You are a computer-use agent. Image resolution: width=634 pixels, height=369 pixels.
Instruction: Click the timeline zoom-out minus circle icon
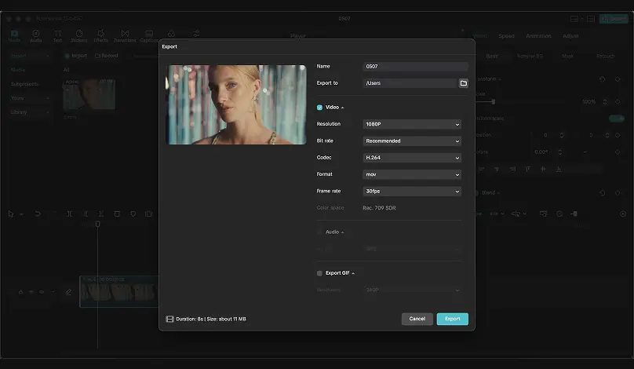click(559, 214)
